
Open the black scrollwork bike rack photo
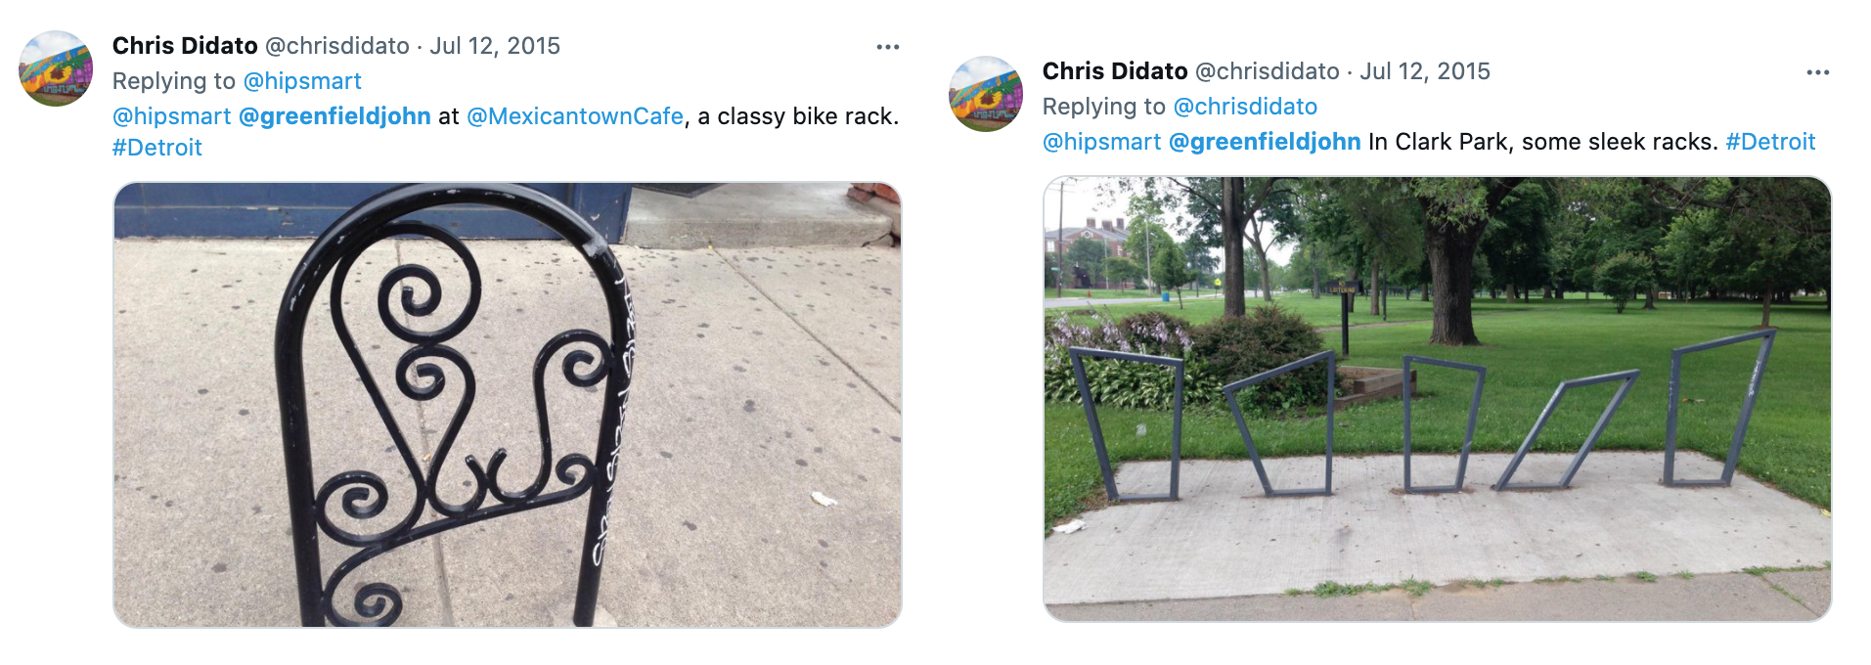[x=508, y=404]
